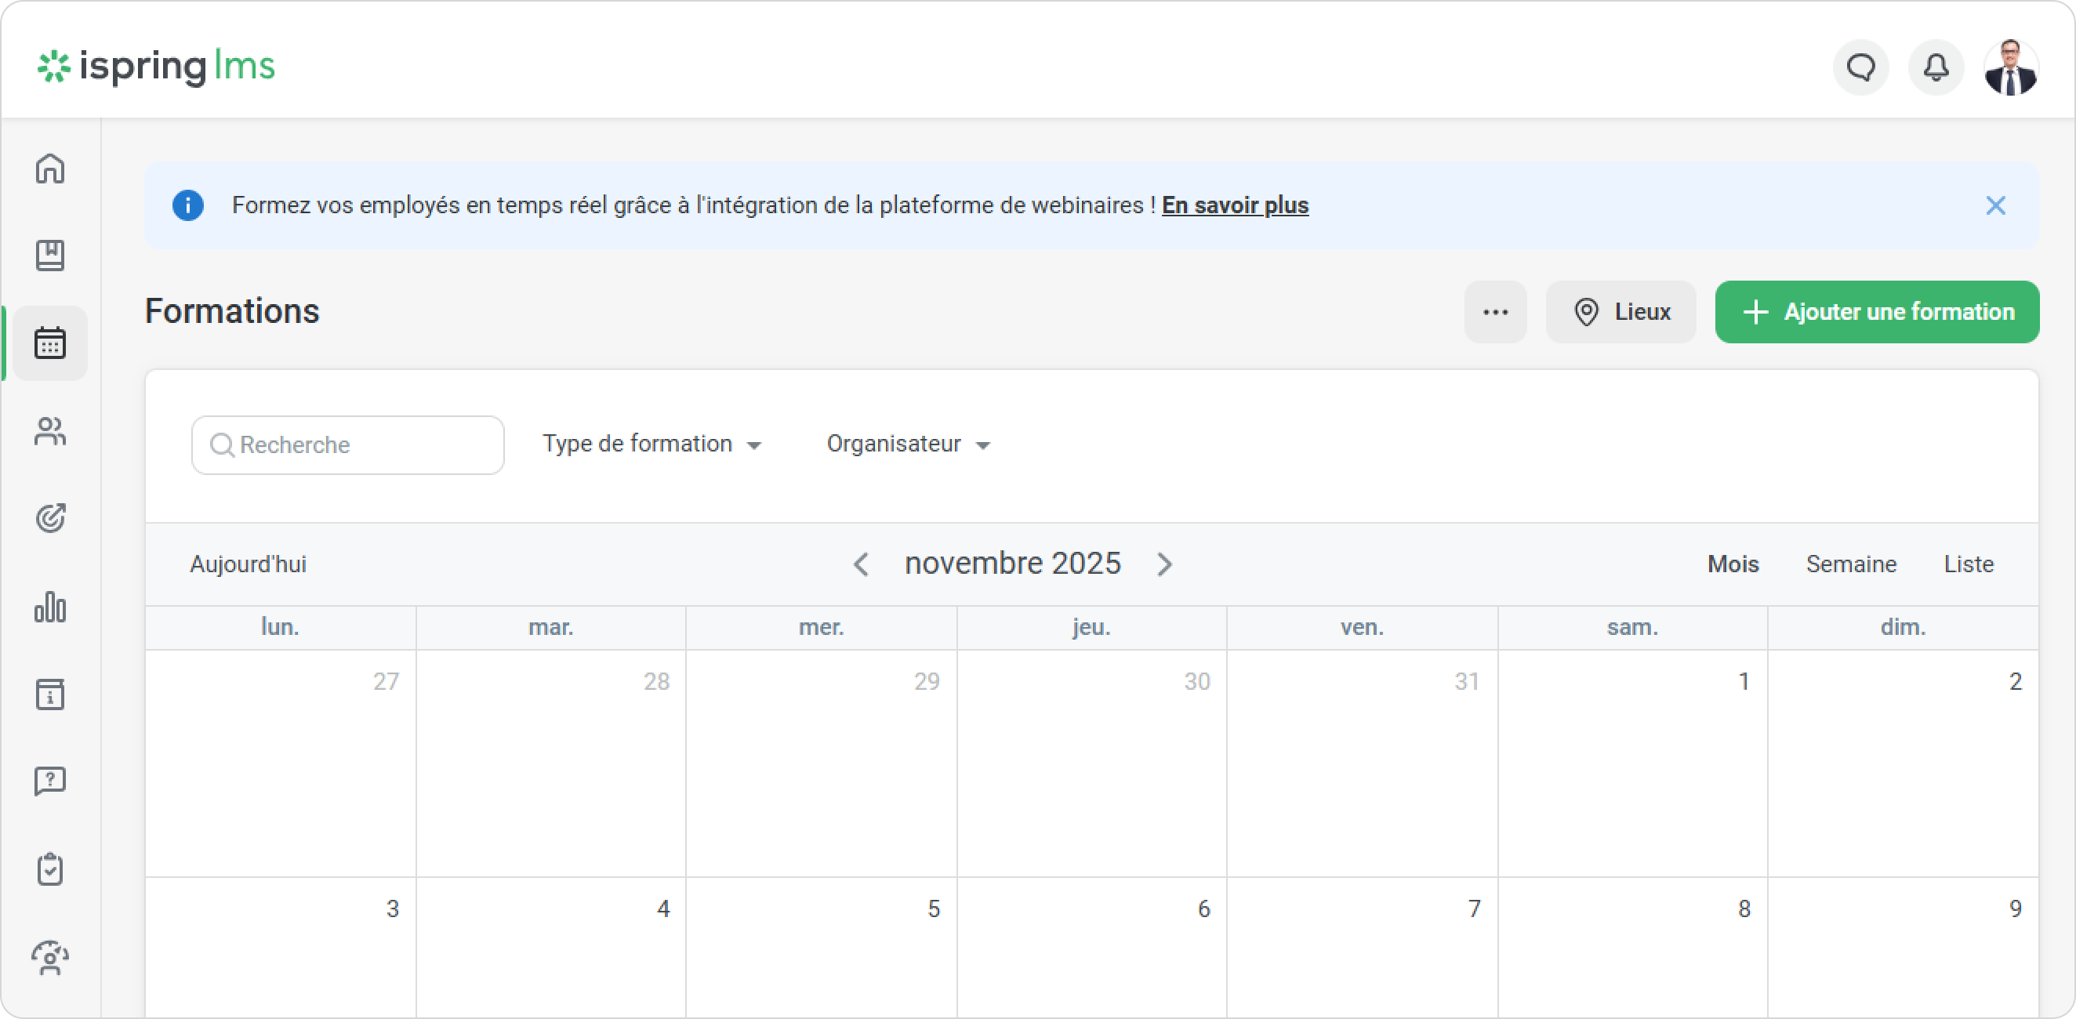Click Ajouter une formation button
This screenshot has height=1019, width=2076.
(x=1876, y=312)
